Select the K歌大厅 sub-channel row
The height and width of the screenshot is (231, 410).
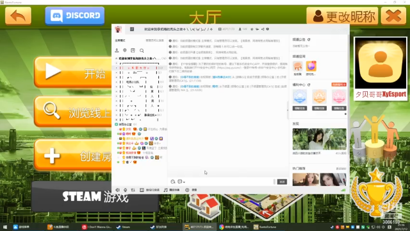coord(140,68)
